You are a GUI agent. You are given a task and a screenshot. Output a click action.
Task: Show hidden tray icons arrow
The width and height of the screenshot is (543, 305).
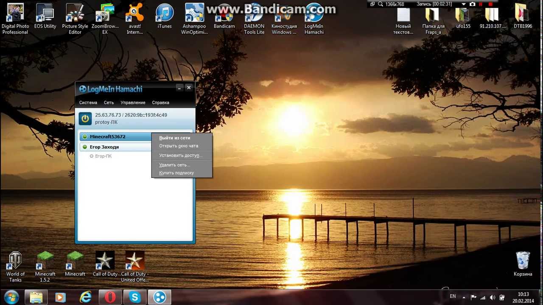(464, 297)
